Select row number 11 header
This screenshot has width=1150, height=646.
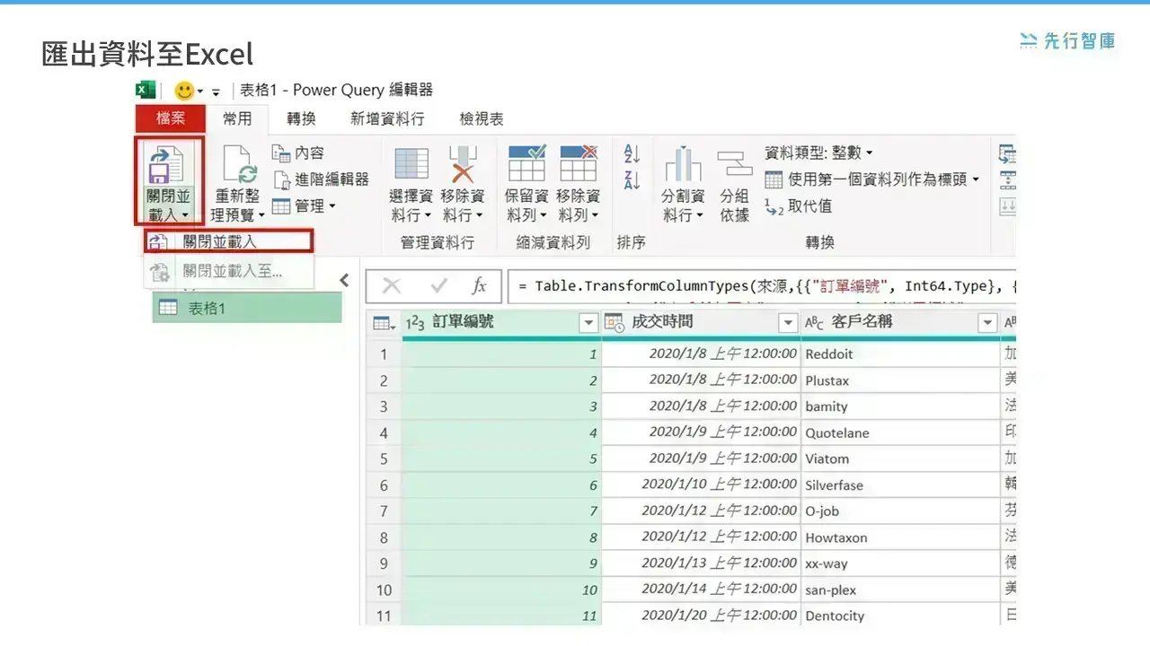pyautogui.click(x=384, y=616)
